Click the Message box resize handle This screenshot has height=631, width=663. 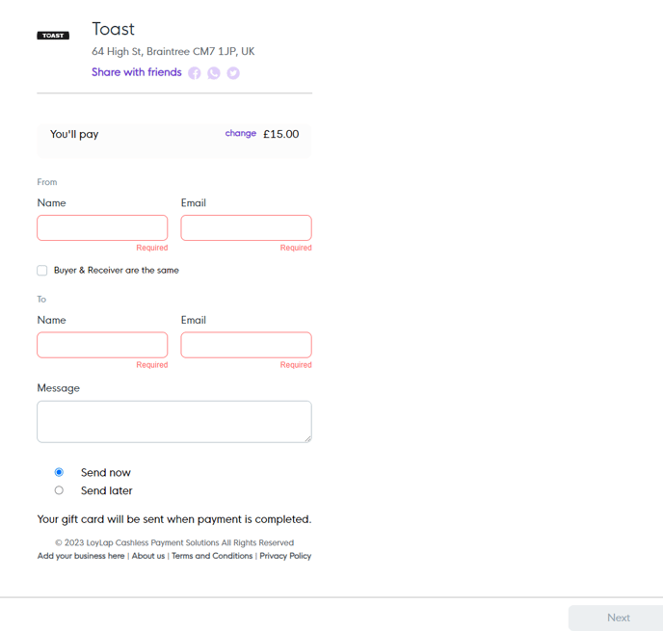coord(307,438)
